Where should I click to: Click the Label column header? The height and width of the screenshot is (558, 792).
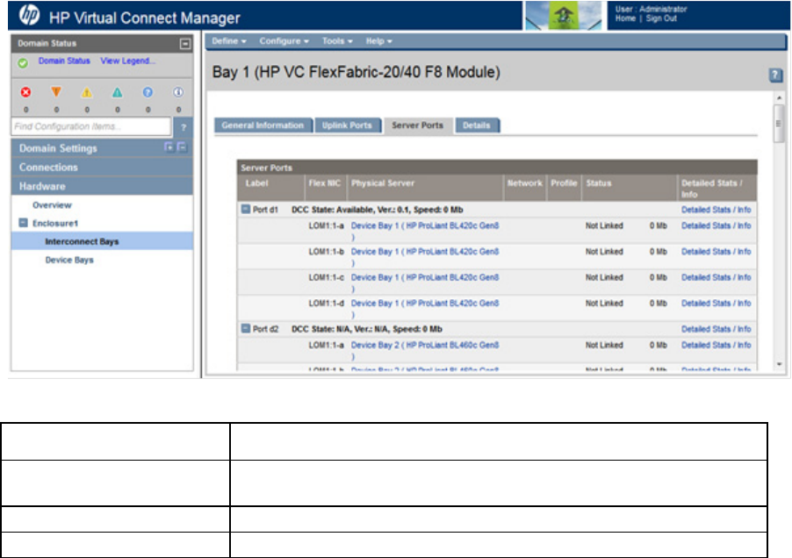(x=256, y=183)
